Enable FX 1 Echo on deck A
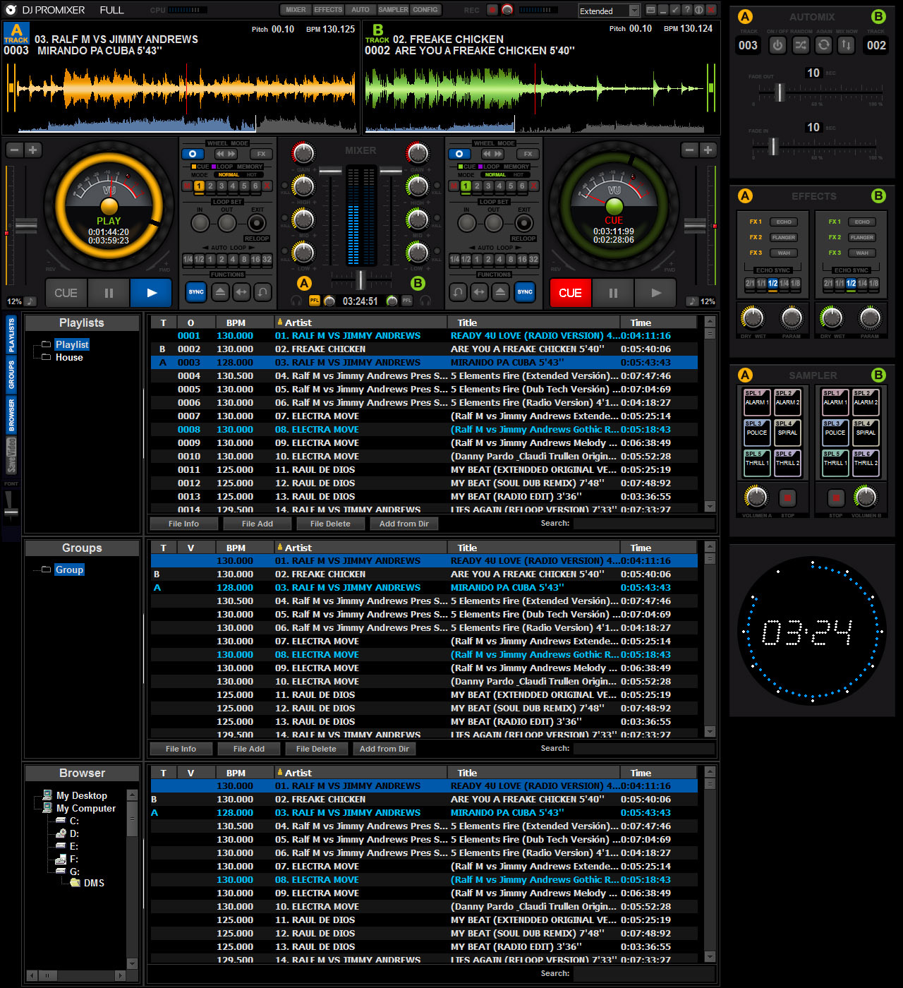Image resolution: width=903 pixels, height=988 pixels. click(784, 222)
